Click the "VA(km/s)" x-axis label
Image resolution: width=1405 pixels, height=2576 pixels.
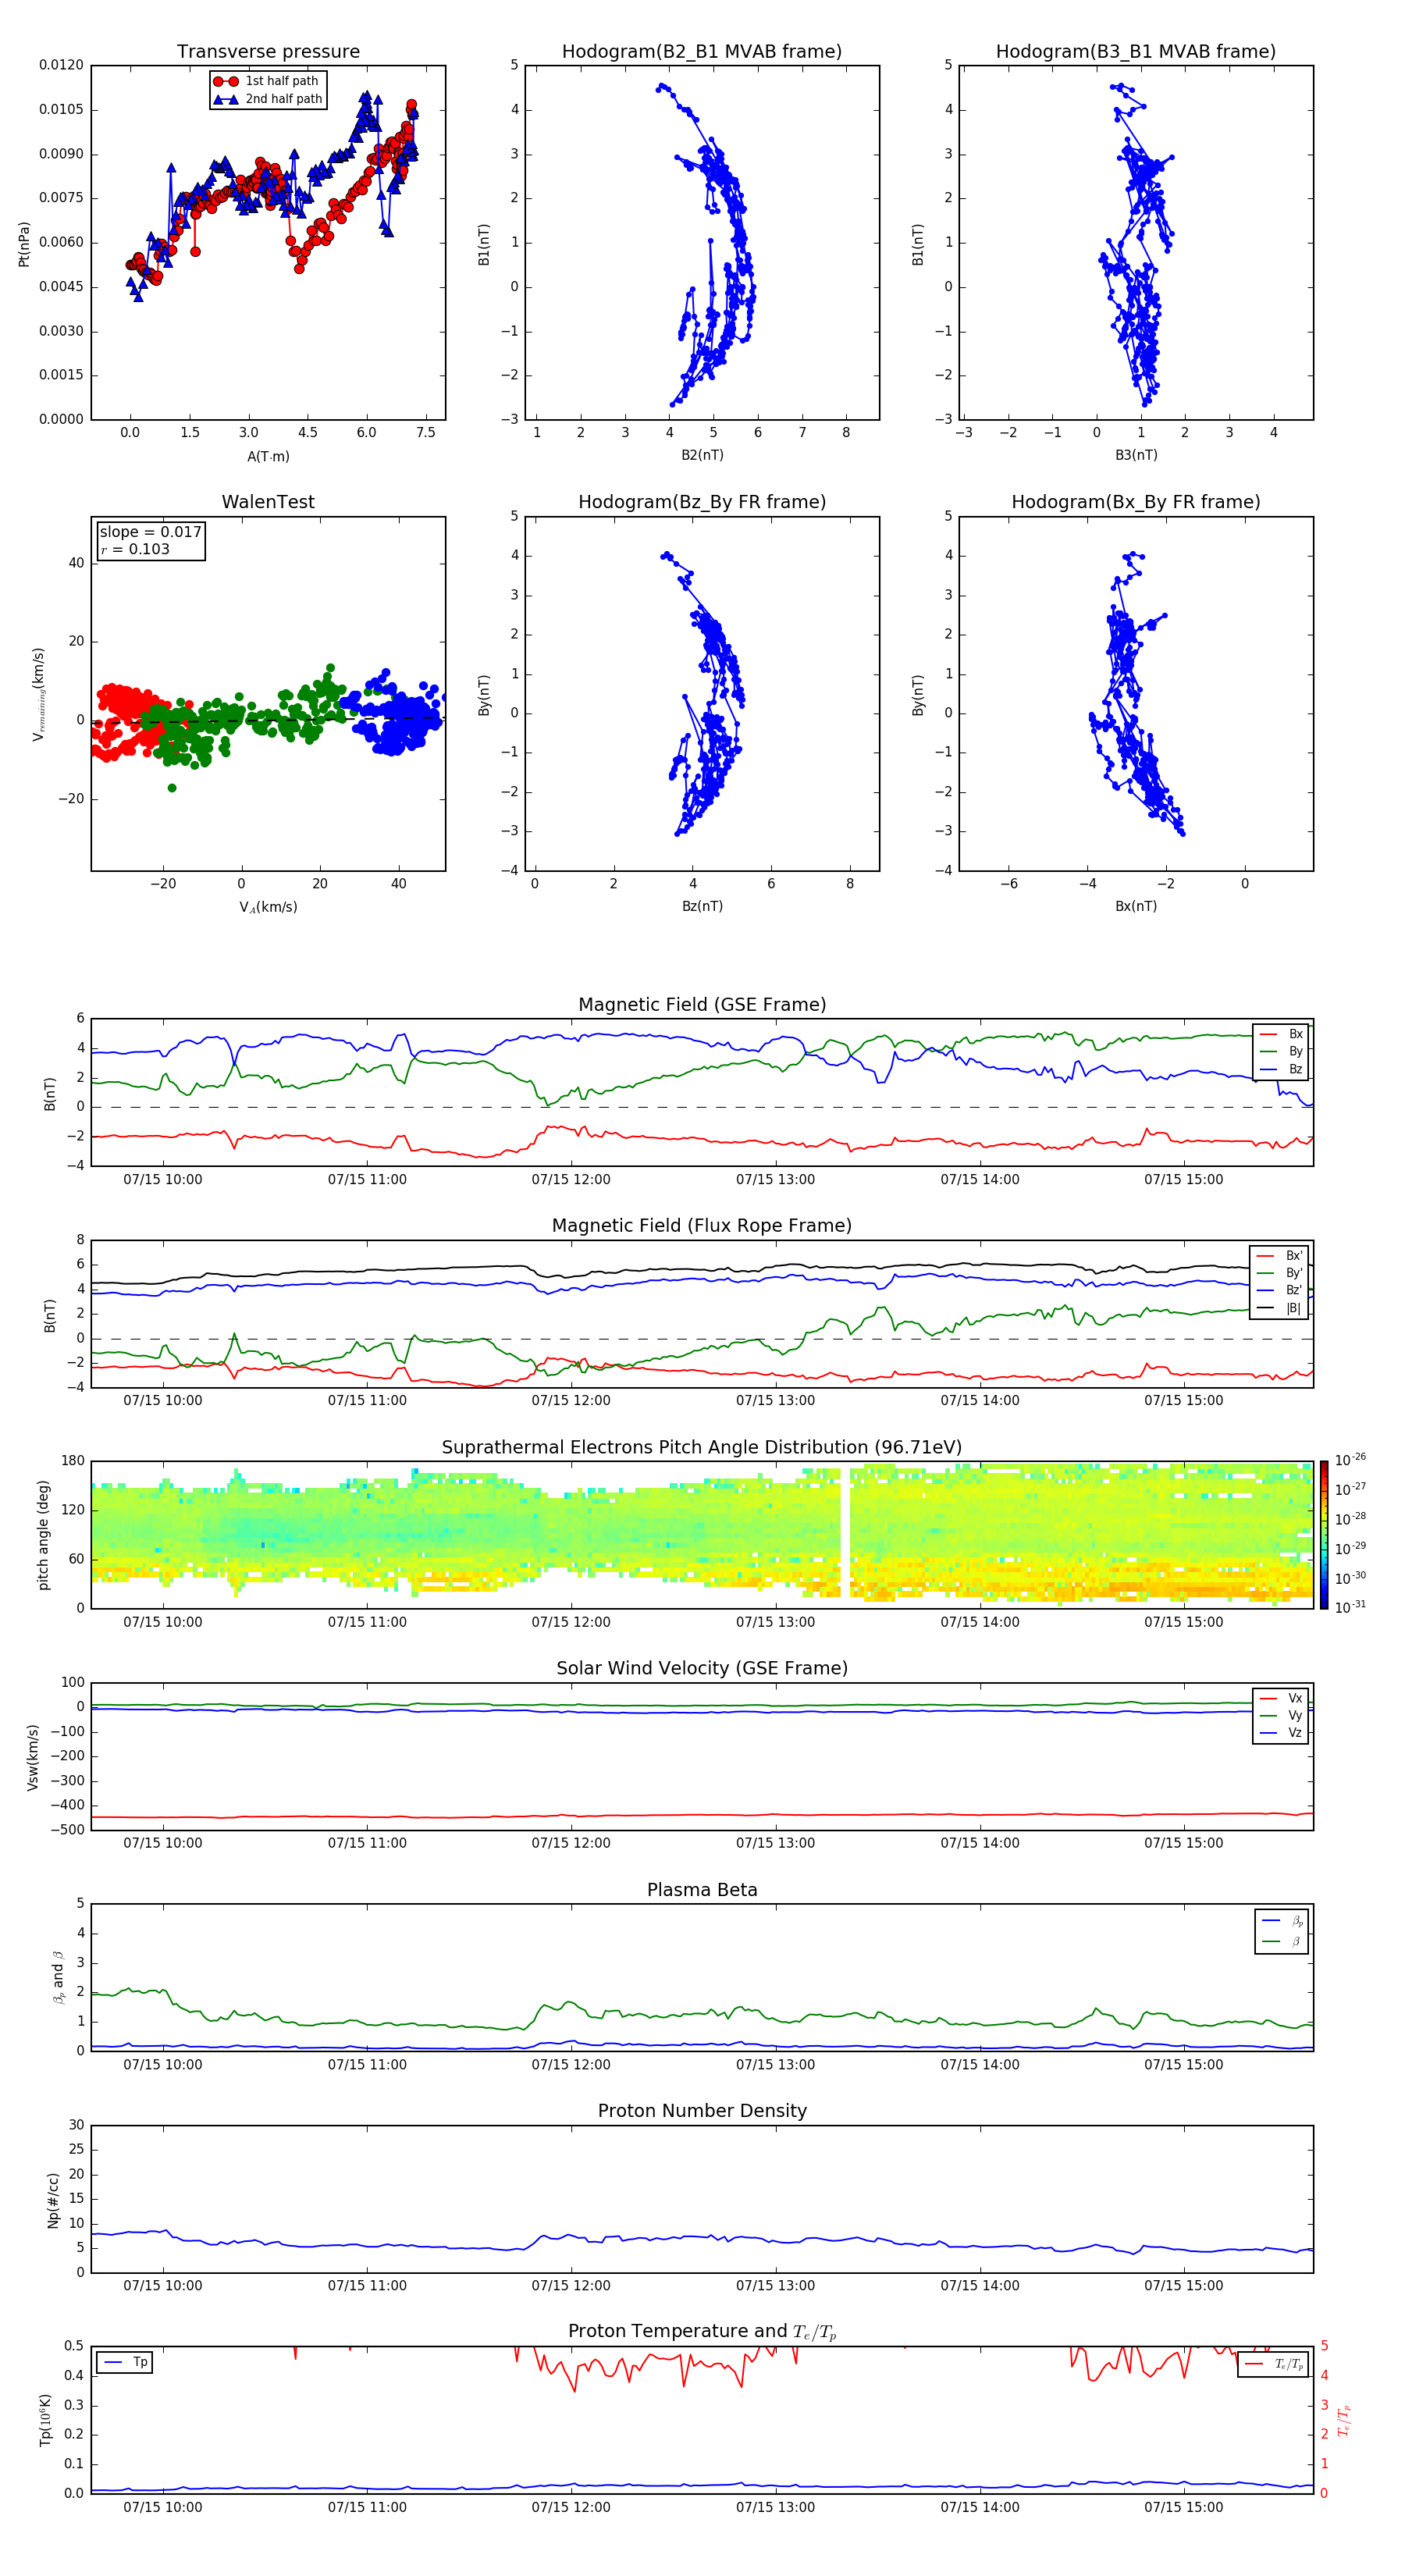(268, 907)
